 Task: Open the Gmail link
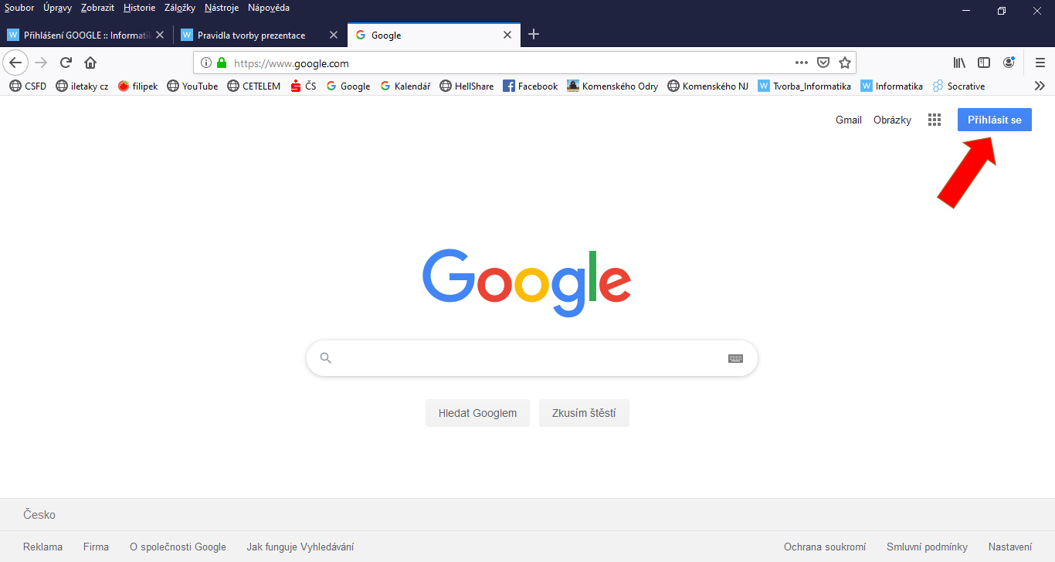pyautogui.click(x=849, y=120)
